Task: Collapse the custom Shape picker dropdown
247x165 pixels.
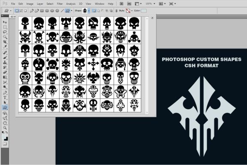Action: 89,11
